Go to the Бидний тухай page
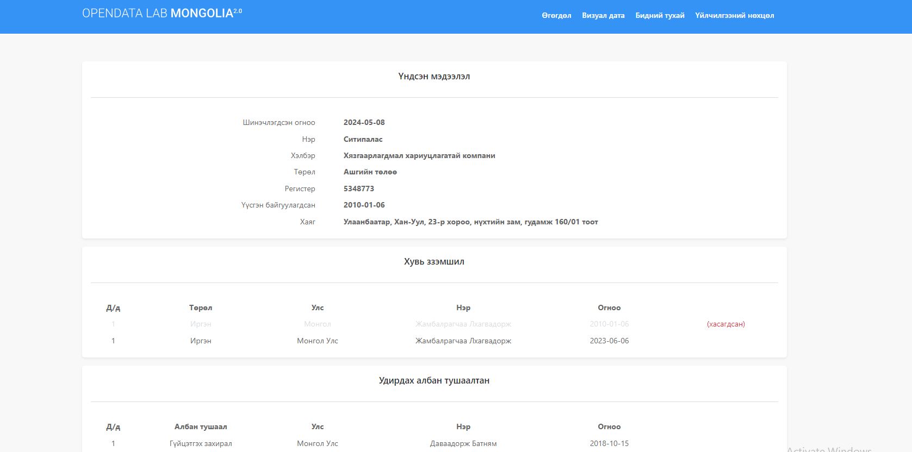This screenshot has width=912, height=452. coord(660,16)
